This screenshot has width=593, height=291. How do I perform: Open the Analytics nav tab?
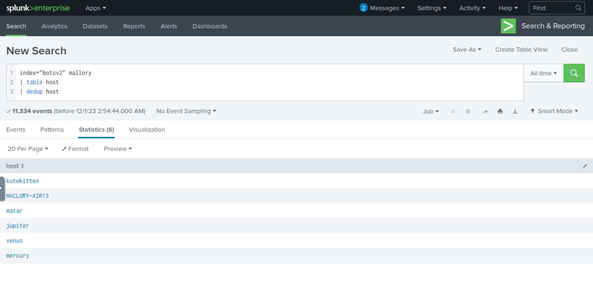[x=54, y=26]
